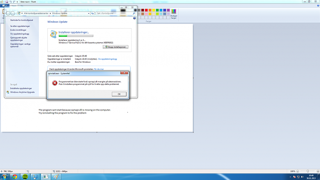Open the Paint taskbar icon
Image resolution: width=320 pixels, height=180 pixels.
[56, 177]
